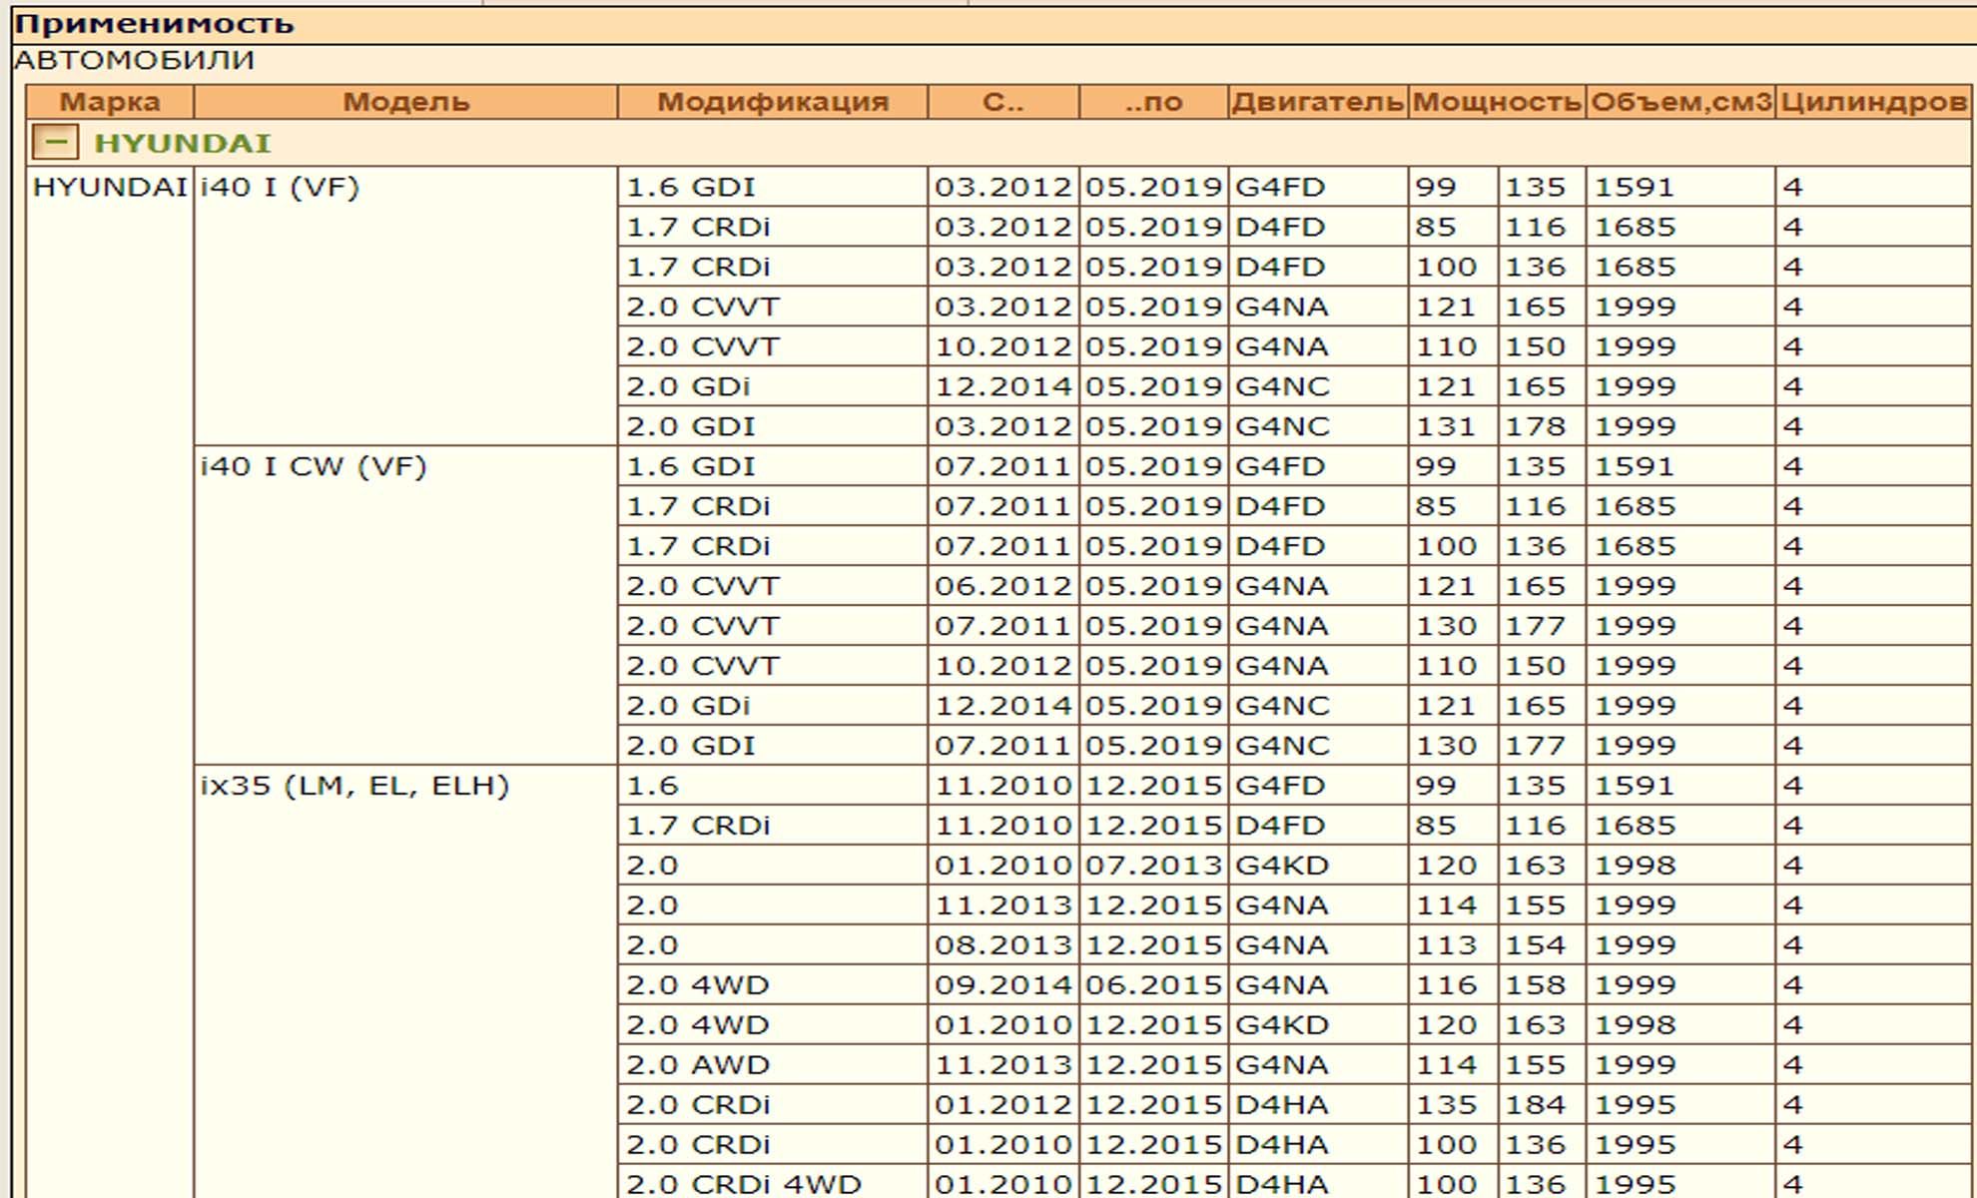
Task: Select the i40 I CW (VF) model cell
Action: [x=314, y=466]
